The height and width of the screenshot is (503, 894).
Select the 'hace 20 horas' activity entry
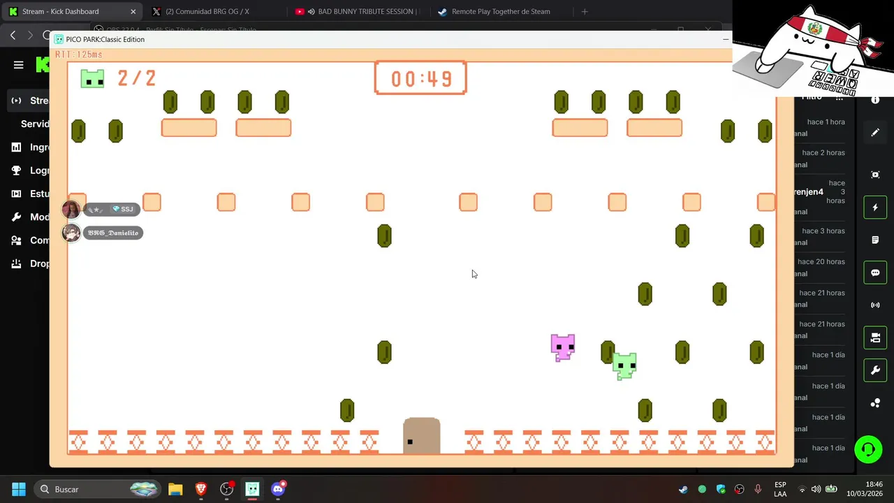[821, 261]
